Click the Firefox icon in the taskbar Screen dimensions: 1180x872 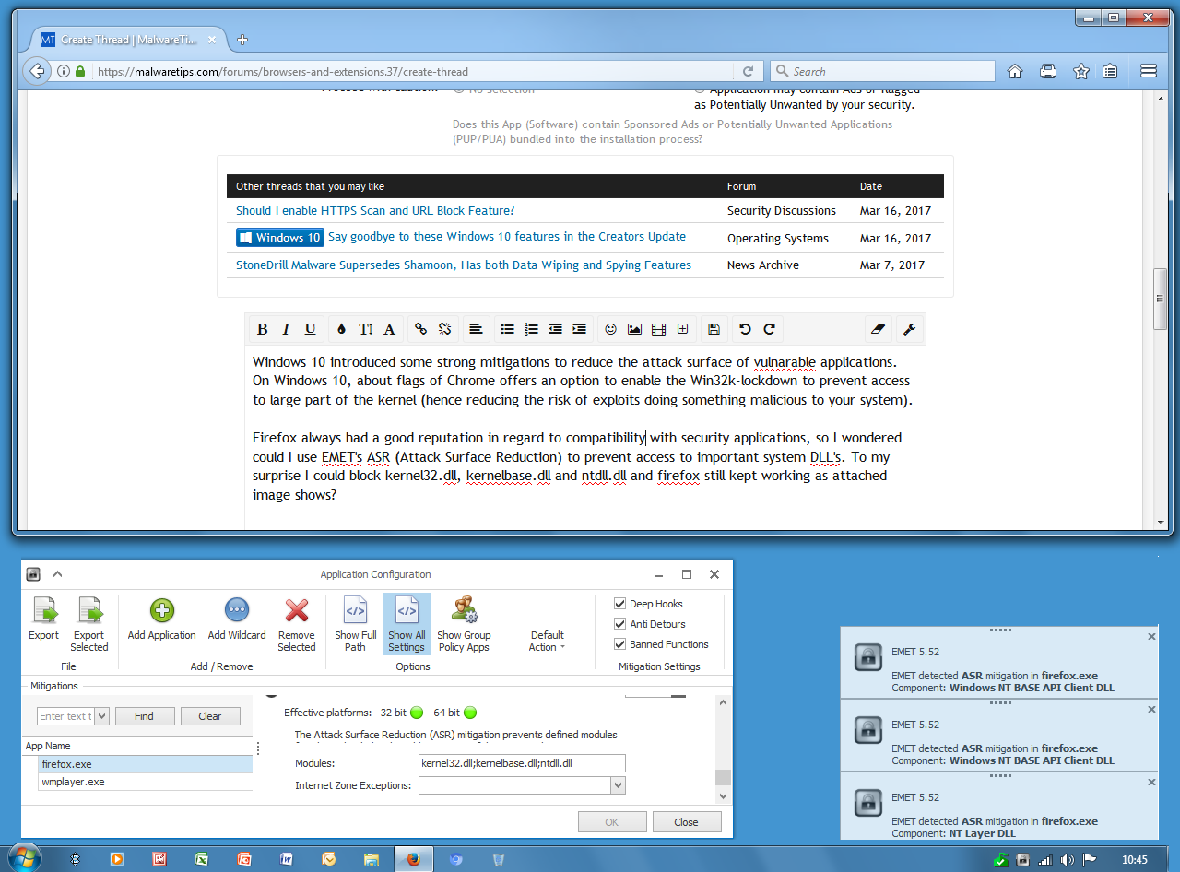(413, 859)
